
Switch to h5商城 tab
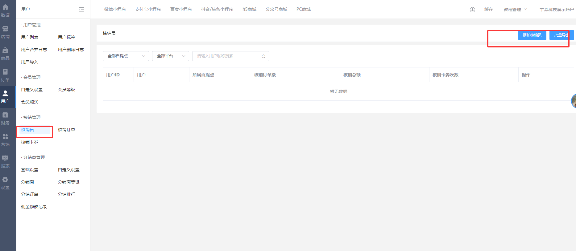coord(249,9)
